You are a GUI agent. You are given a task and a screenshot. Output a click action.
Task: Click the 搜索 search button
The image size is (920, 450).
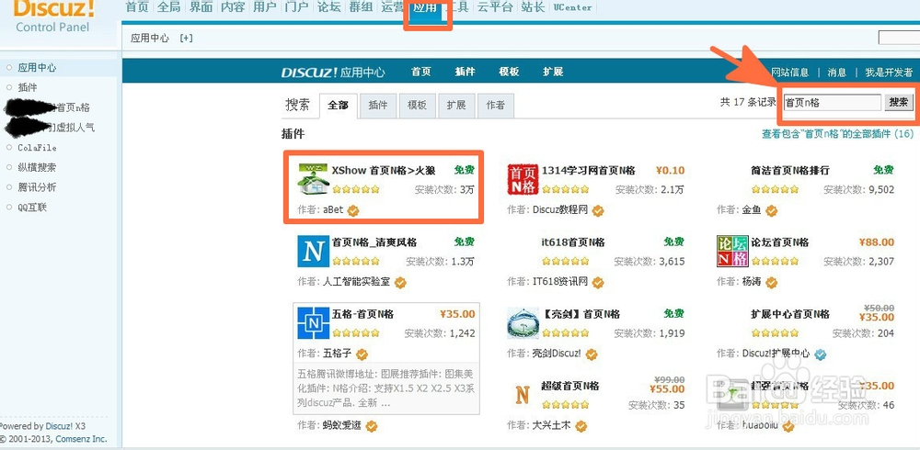coord(898,102)
